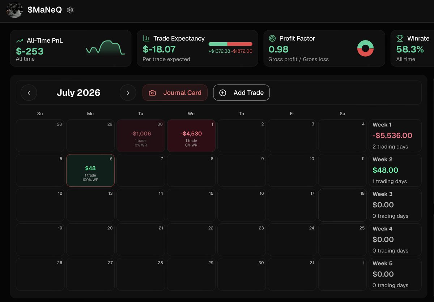
Task: Click the 0.98 Profit Factor value
Action: pos(278,49)
